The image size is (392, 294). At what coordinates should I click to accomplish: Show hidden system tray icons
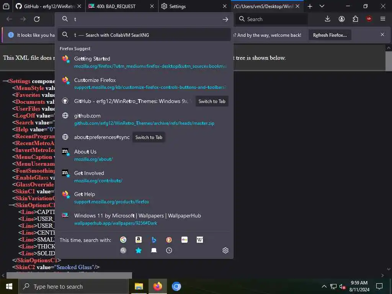[324, 286]
